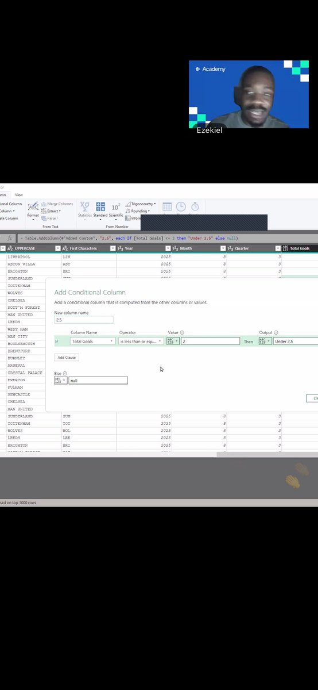
Task: Click the Duration stopwatch icon
Action: coord(195,207)
